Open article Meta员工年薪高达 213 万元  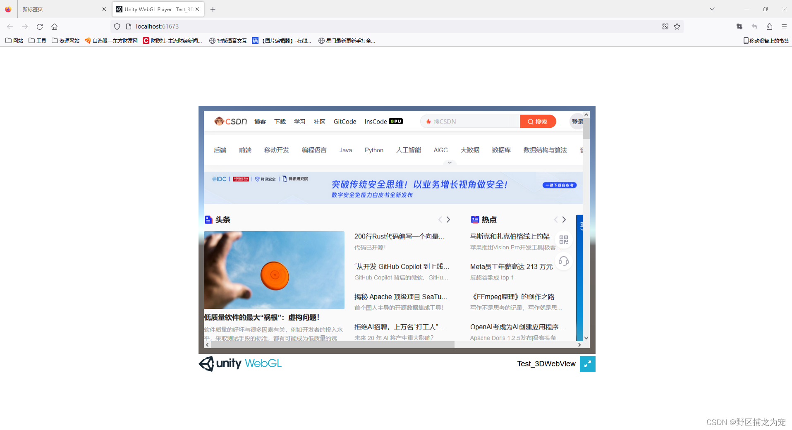tap(512, 266)
